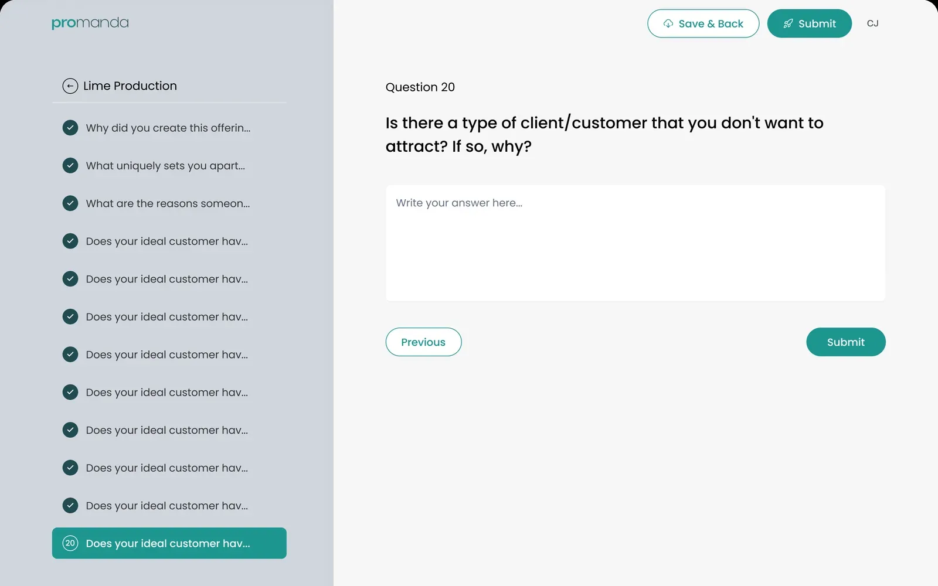The image size is (938, 586).
Task: Open 'What uniquely sets you apart...' question
Action: pyautogui.click(x=169, y=165)
